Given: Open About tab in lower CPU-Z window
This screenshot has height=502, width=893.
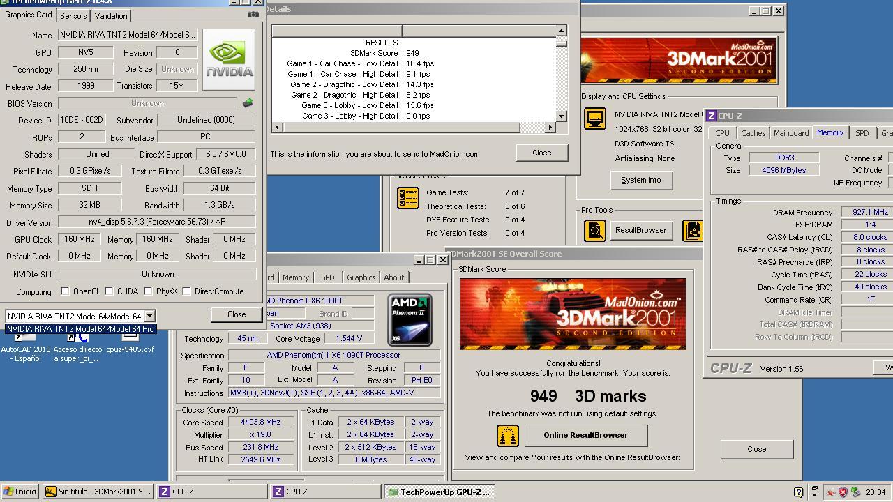Looking at the screenshot, I should 393,277.
